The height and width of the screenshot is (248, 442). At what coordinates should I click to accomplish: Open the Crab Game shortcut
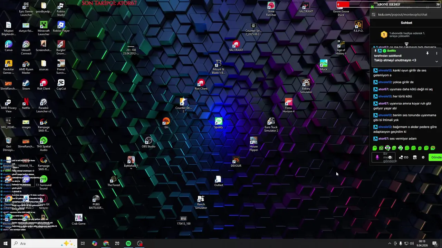79,219
